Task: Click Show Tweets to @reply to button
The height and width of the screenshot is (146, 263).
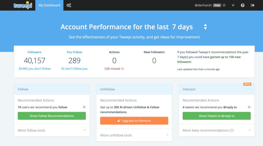Action: tap(217, 116)
